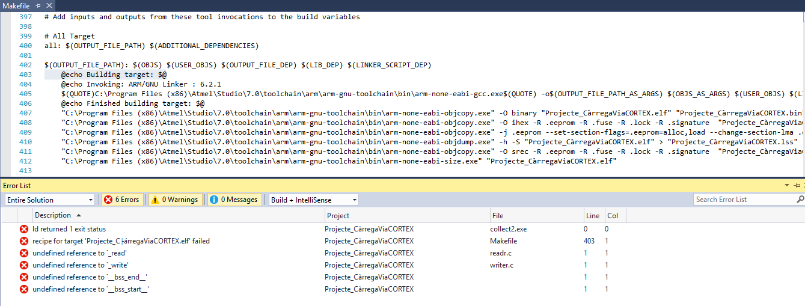The image size is (805, 306).
Task: Click the error icon beside undefined reference to `_write'
Action: point(24,265)
